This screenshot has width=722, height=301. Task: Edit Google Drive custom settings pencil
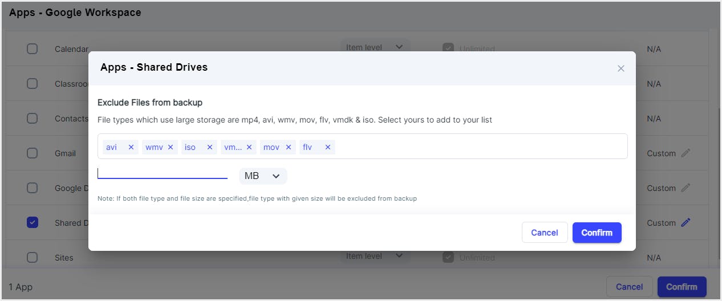click(686, 188)
